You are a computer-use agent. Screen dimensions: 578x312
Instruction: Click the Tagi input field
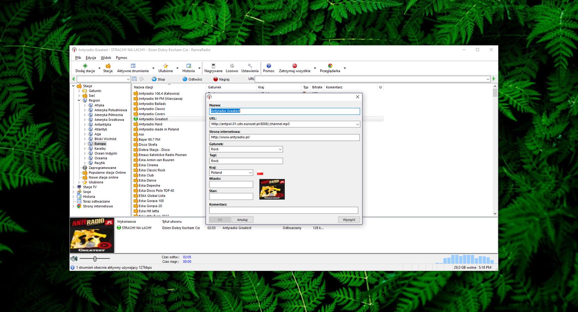click(246, 161)
